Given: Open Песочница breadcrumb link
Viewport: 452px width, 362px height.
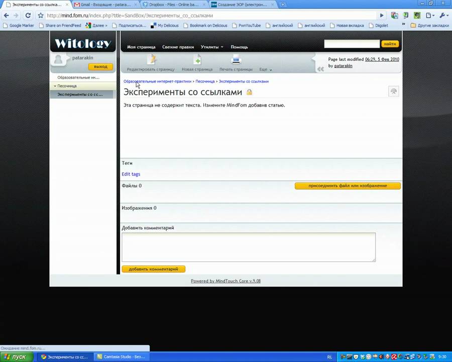Looking at the screenshot, I should (x=205, y=81).
